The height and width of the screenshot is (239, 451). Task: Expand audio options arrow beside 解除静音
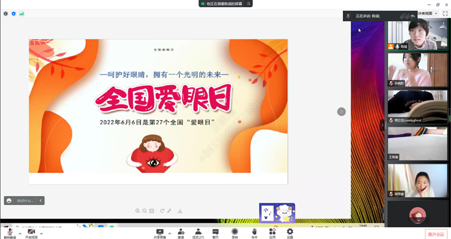tap(20, 234)
